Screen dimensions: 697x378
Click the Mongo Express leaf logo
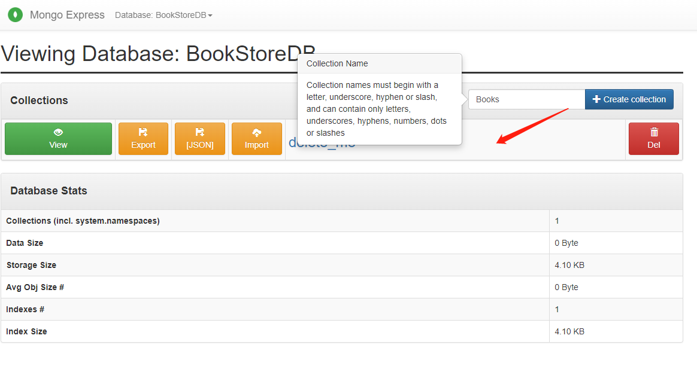15,15
